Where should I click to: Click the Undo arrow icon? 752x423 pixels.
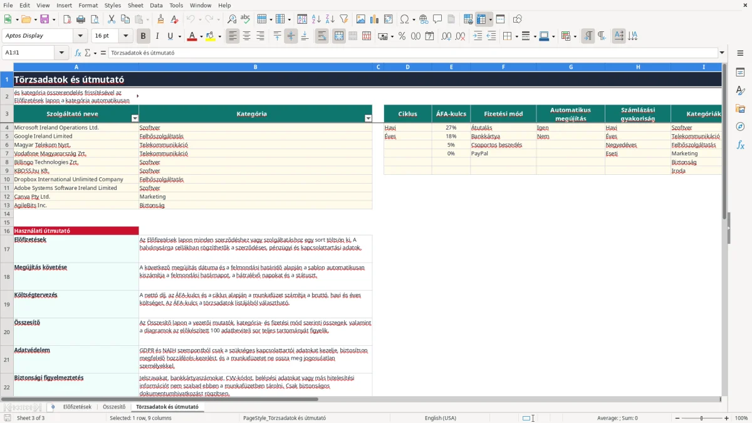coord(191,19)
